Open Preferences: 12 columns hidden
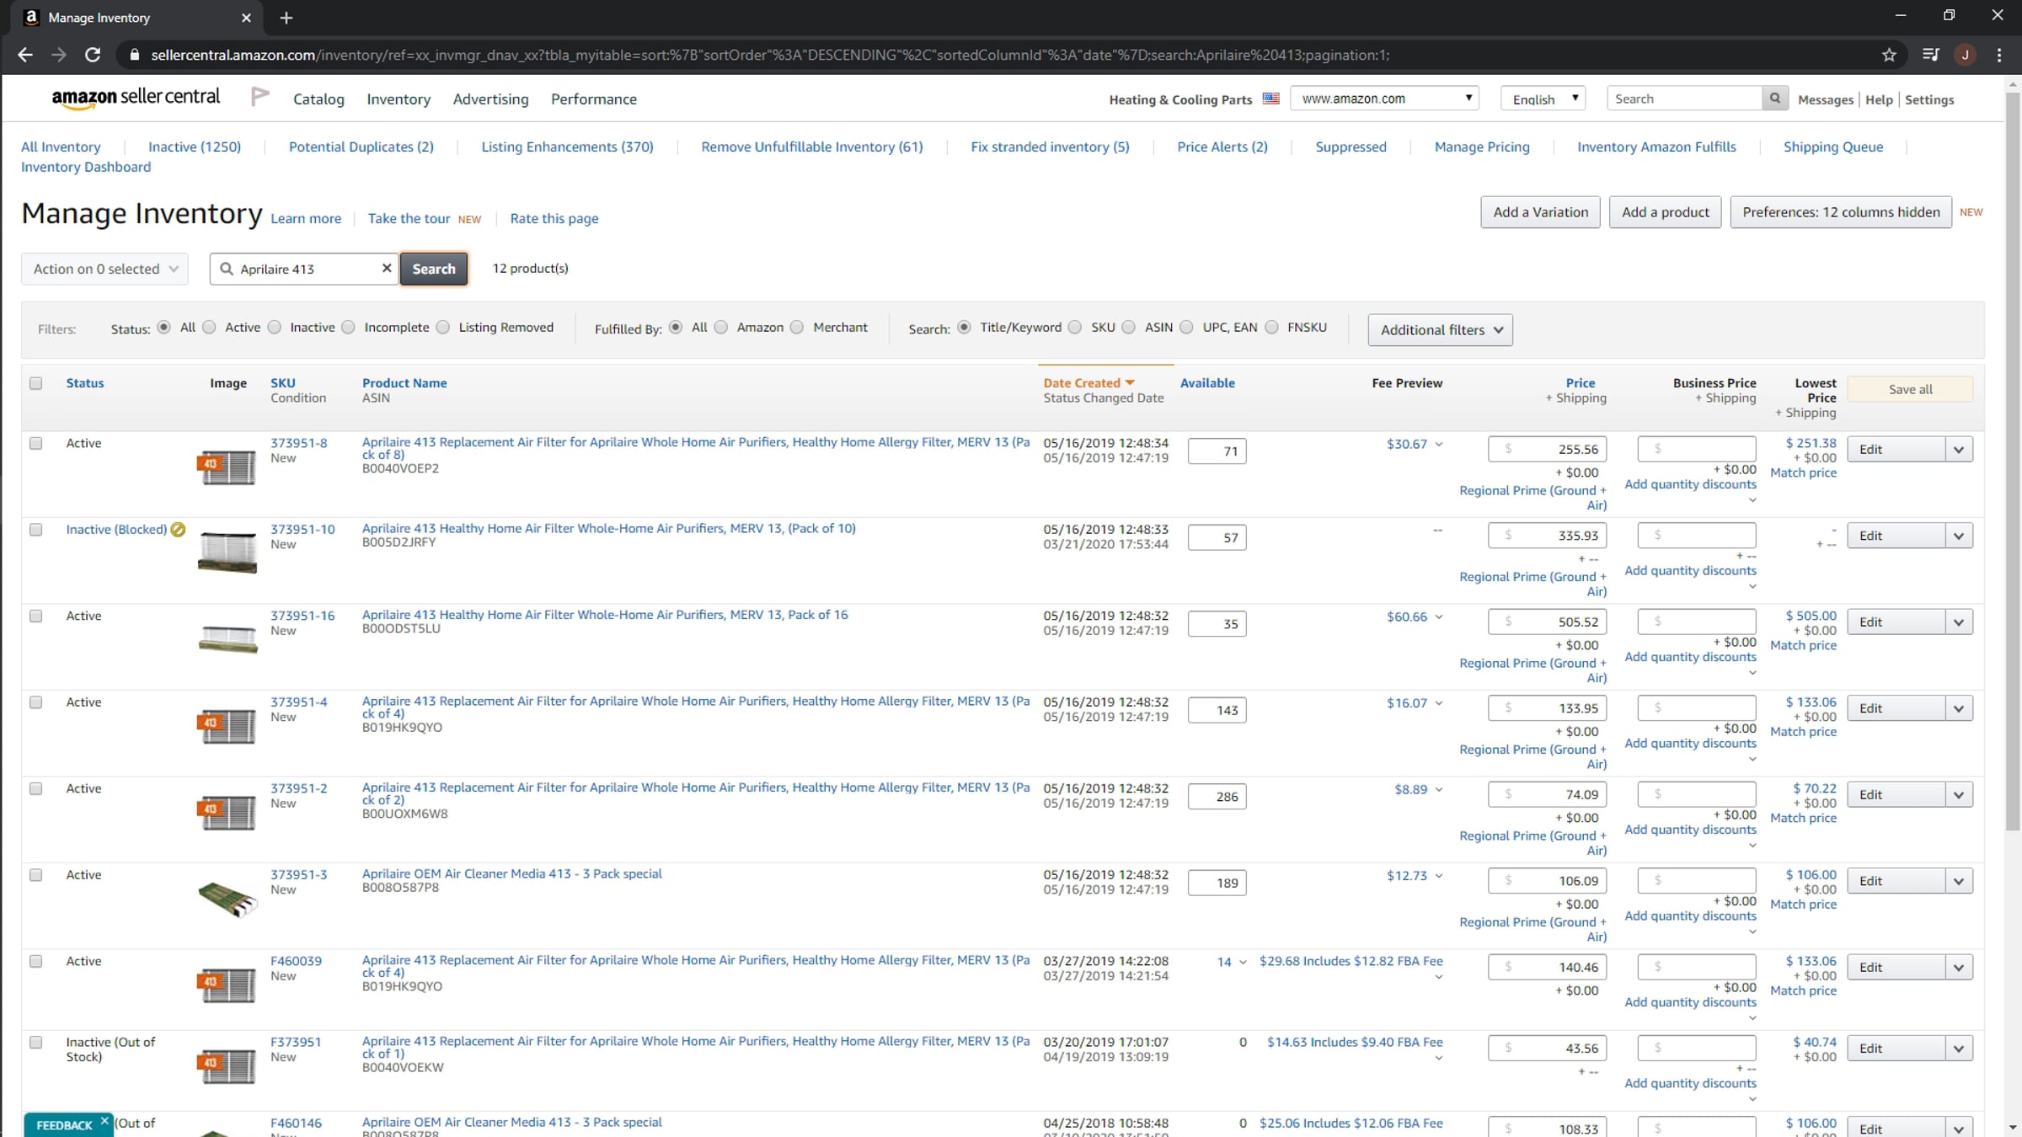 pos(1841,212)
